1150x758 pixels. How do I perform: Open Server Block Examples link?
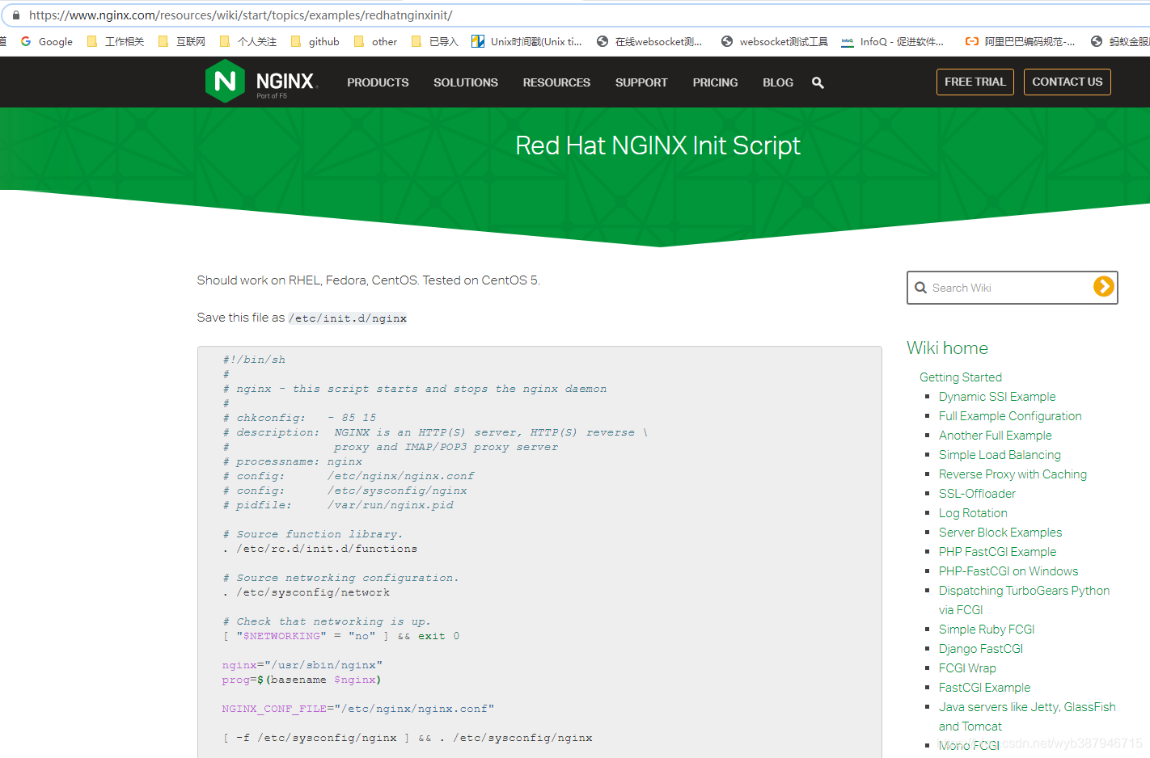click(x=1000, y=533)
